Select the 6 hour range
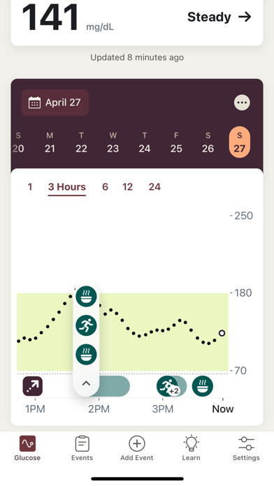The width and height of the screenshot is (274, 486). click(105, 187)
